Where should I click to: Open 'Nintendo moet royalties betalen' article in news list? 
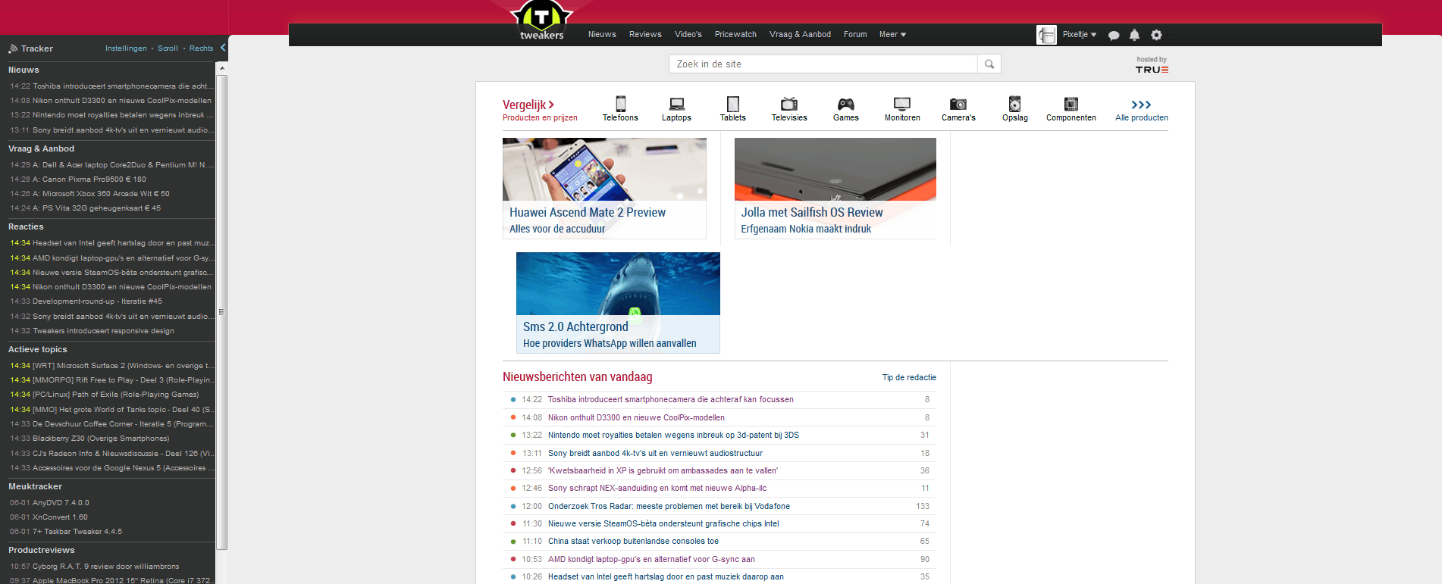click(673, 435)
